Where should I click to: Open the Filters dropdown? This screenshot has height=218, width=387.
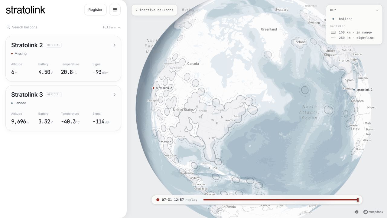coord(112,27)
